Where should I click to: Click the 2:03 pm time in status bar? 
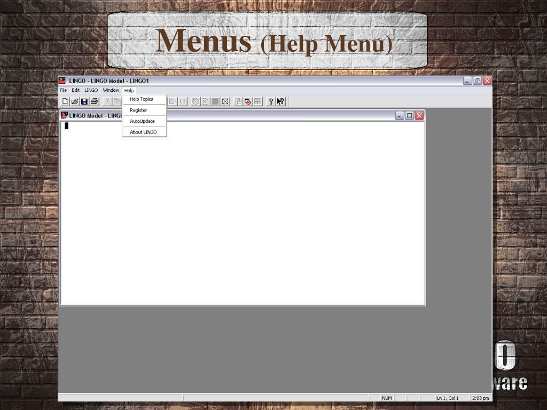pyautogui.click(x=480, y=398)
